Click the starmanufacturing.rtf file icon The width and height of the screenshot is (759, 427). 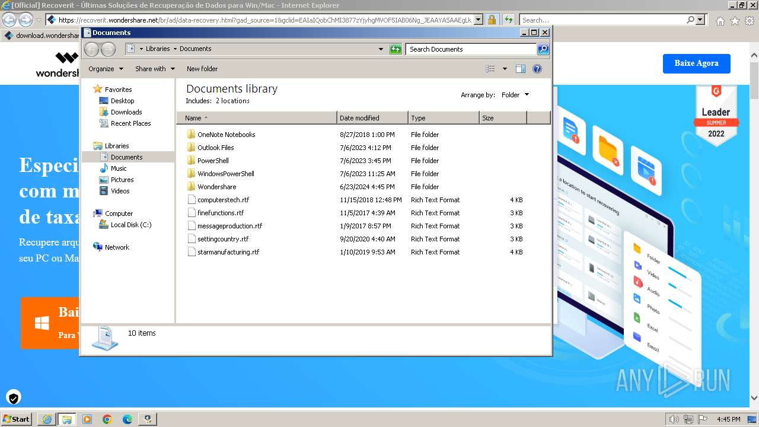pyautogui.click(x=191, y=252)
